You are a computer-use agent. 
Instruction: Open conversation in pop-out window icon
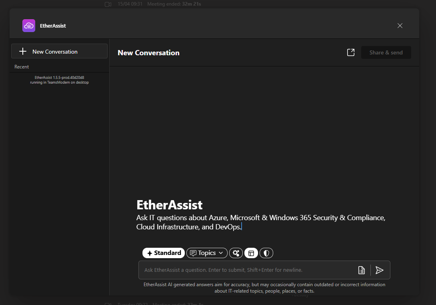[x=351, y=52]
